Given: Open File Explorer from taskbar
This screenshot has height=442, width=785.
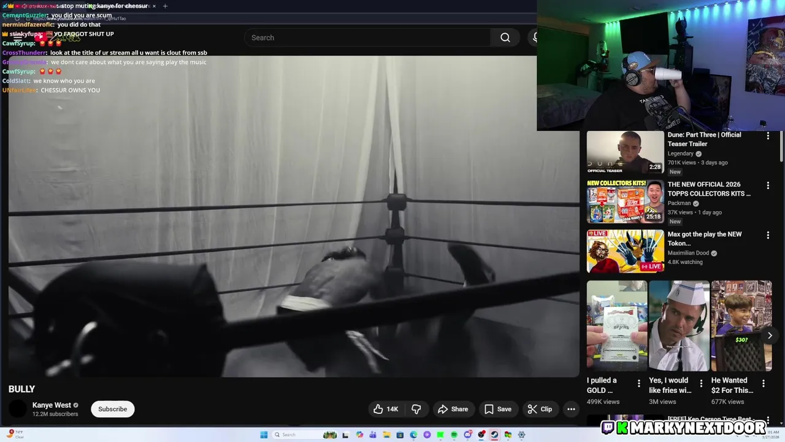Looking at the screenshot, I should (x=386, y=435).
